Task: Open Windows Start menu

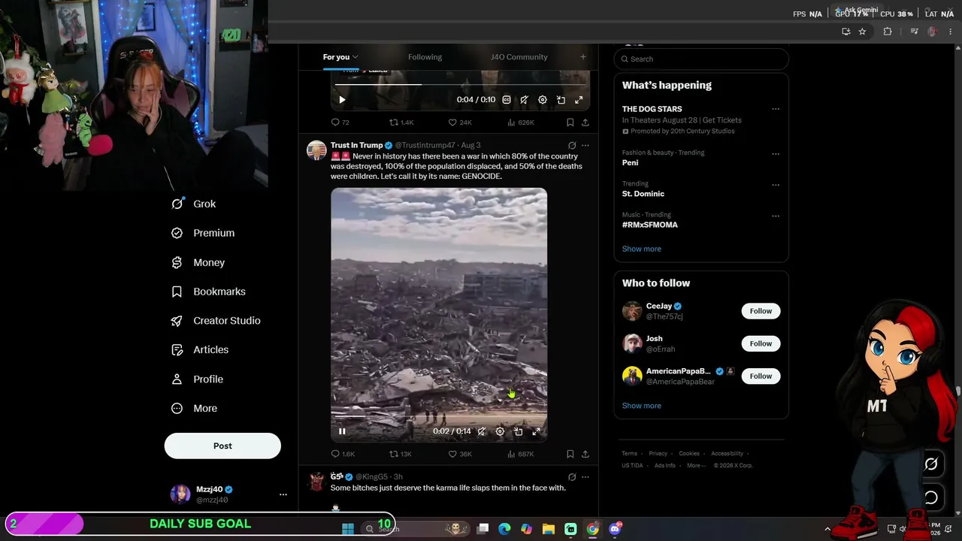Action: 348,529
